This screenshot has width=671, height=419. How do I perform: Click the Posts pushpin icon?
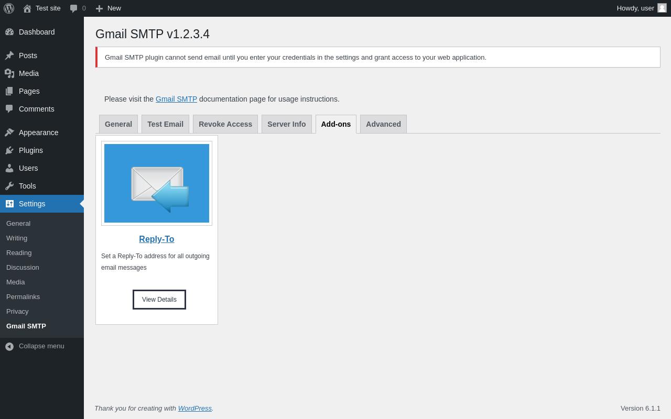pyautogui.click(x=9, y=56)
